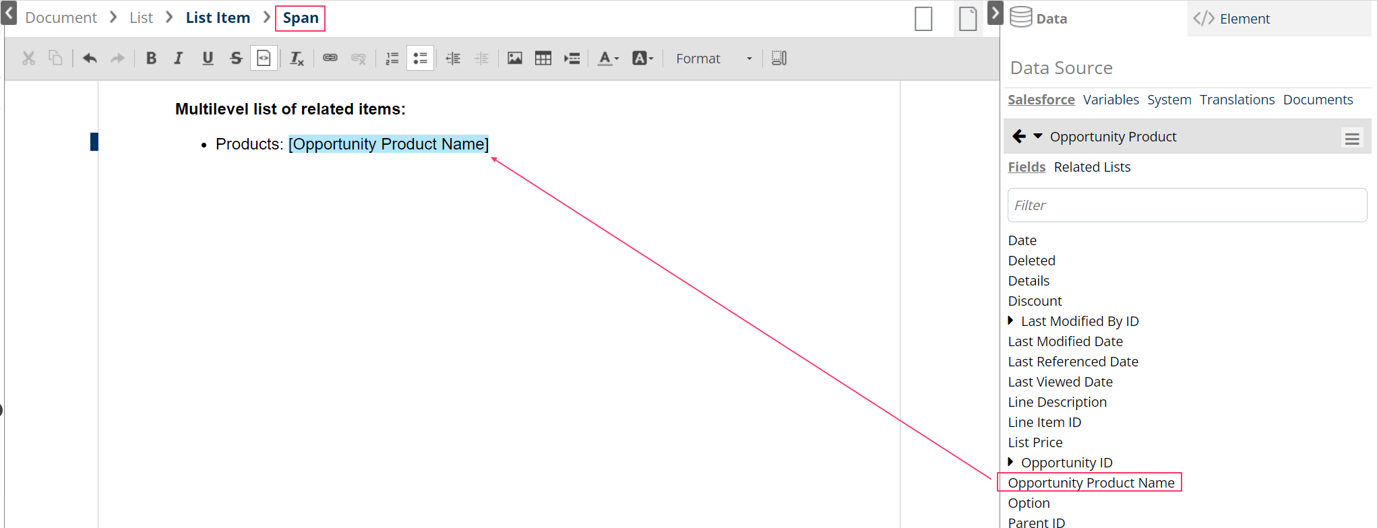Toggle the bulleted list button

click(x=420, y=59)
